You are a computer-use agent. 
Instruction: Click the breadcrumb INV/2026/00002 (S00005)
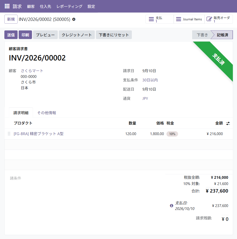44,19
